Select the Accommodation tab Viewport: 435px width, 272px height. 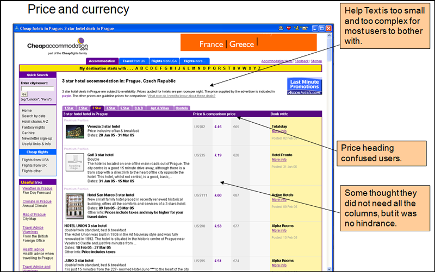coord(102,61)
